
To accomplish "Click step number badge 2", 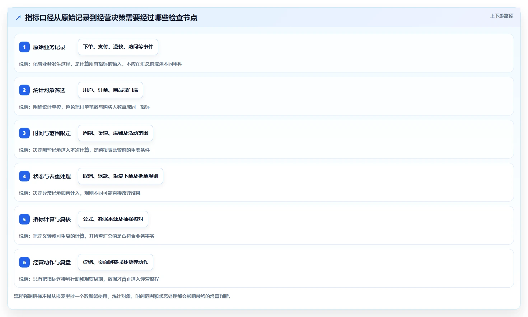I will [x=24, y=90].
